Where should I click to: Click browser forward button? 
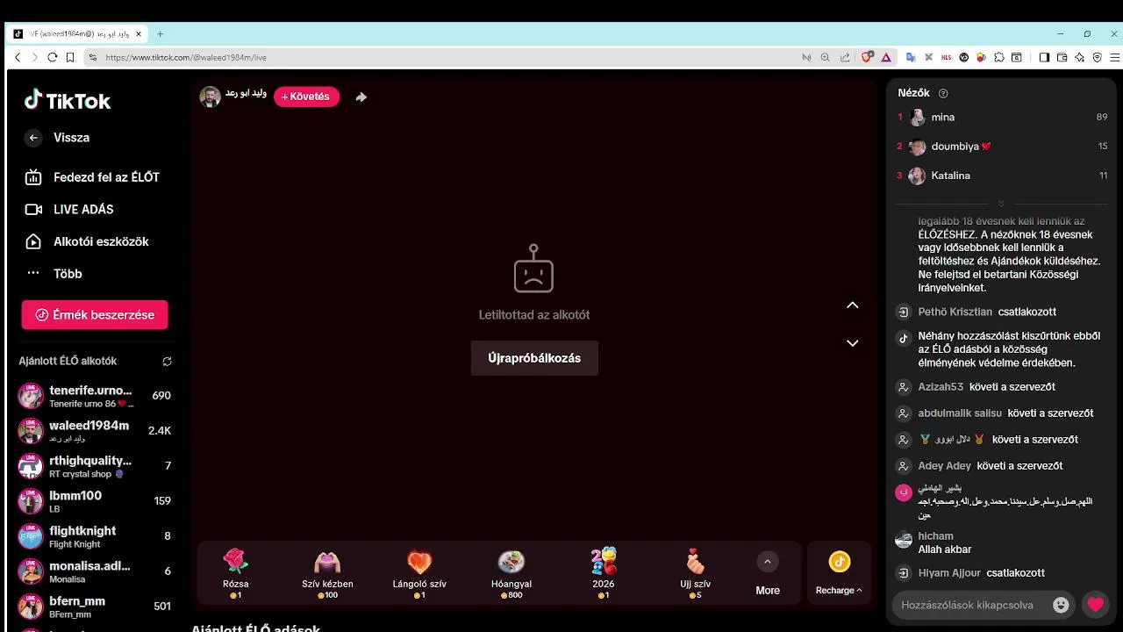(35, 57)
